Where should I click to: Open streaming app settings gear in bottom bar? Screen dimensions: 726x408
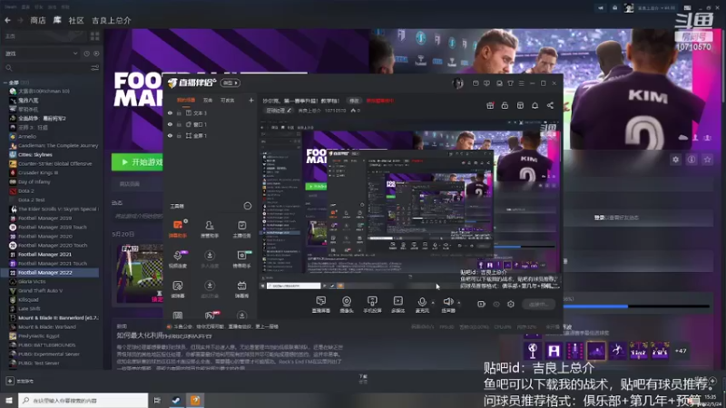(x=511, y=304)
